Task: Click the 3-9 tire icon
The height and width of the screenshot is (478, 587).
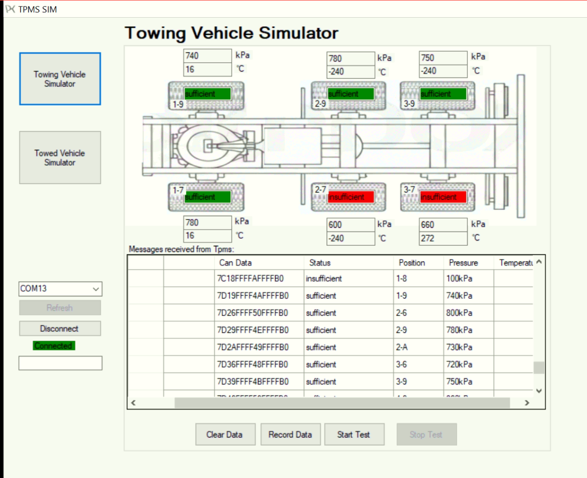Action: click(x=437, y=96)
